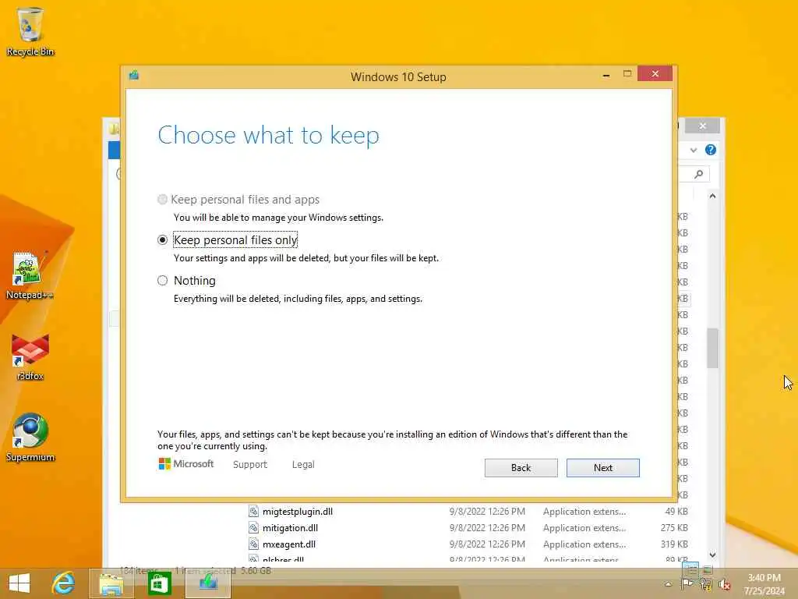Open the Legal link
This screenshot has width=798, height=599.
(x=303, y=465)
